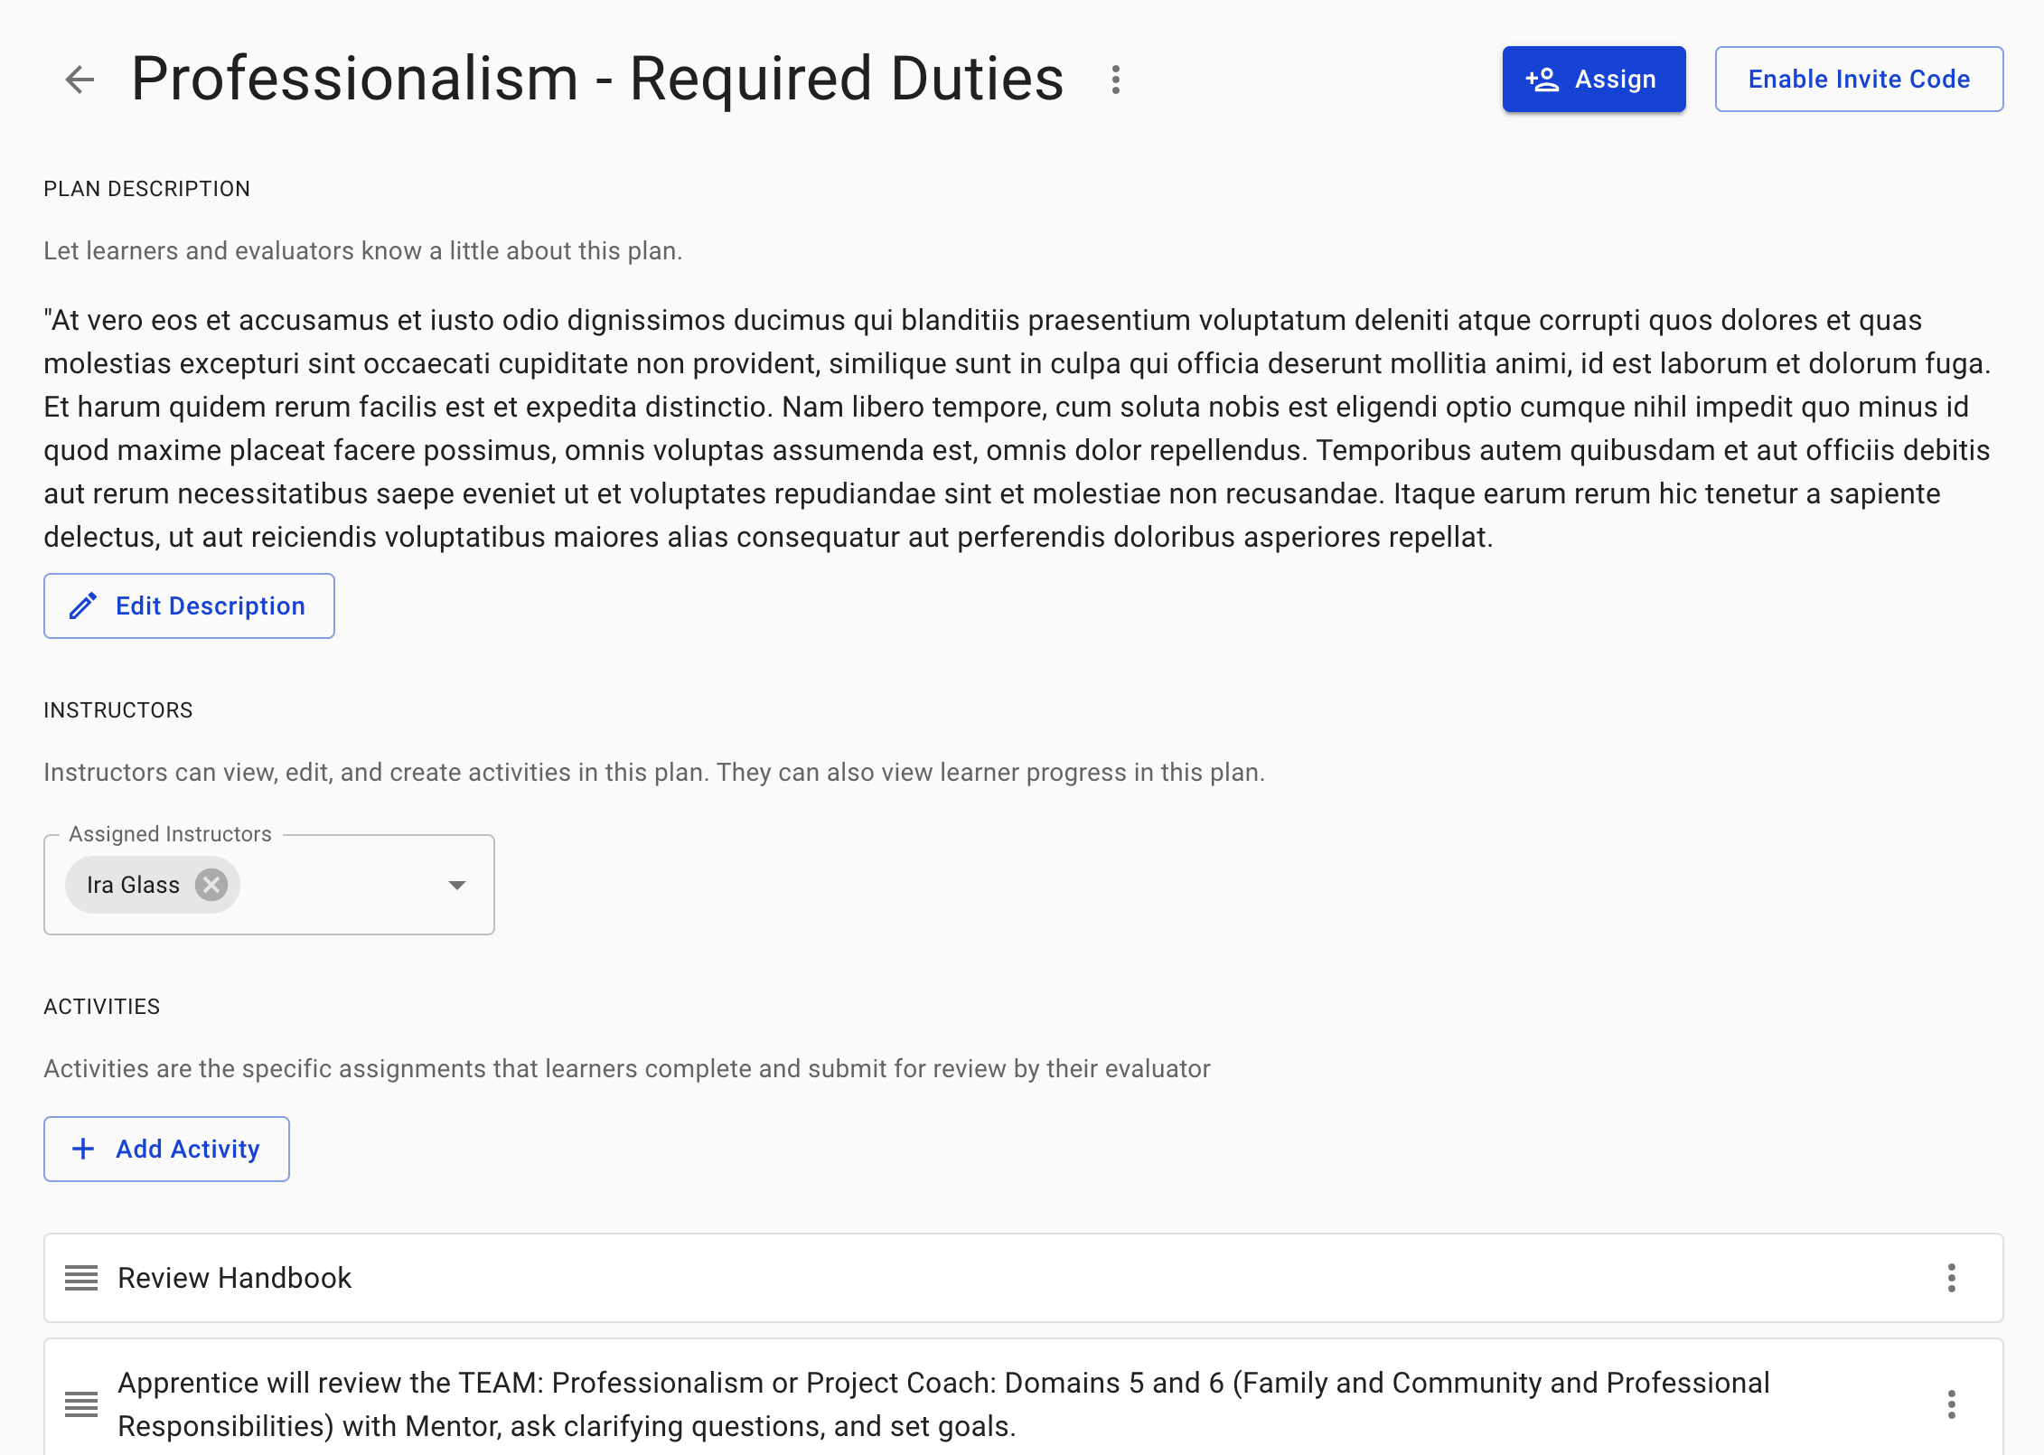Click the back arrow icon

(80, 80)
